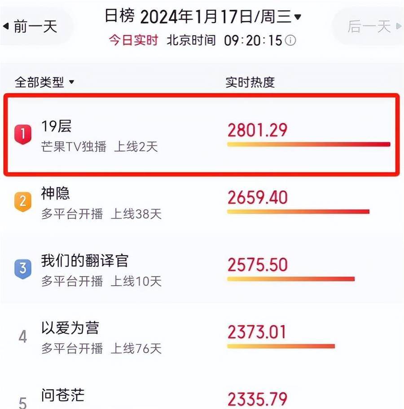The width and height of the screenshot is (404, 409).
Task: Open the 19层 show entry
Action: tap(202, 135)
